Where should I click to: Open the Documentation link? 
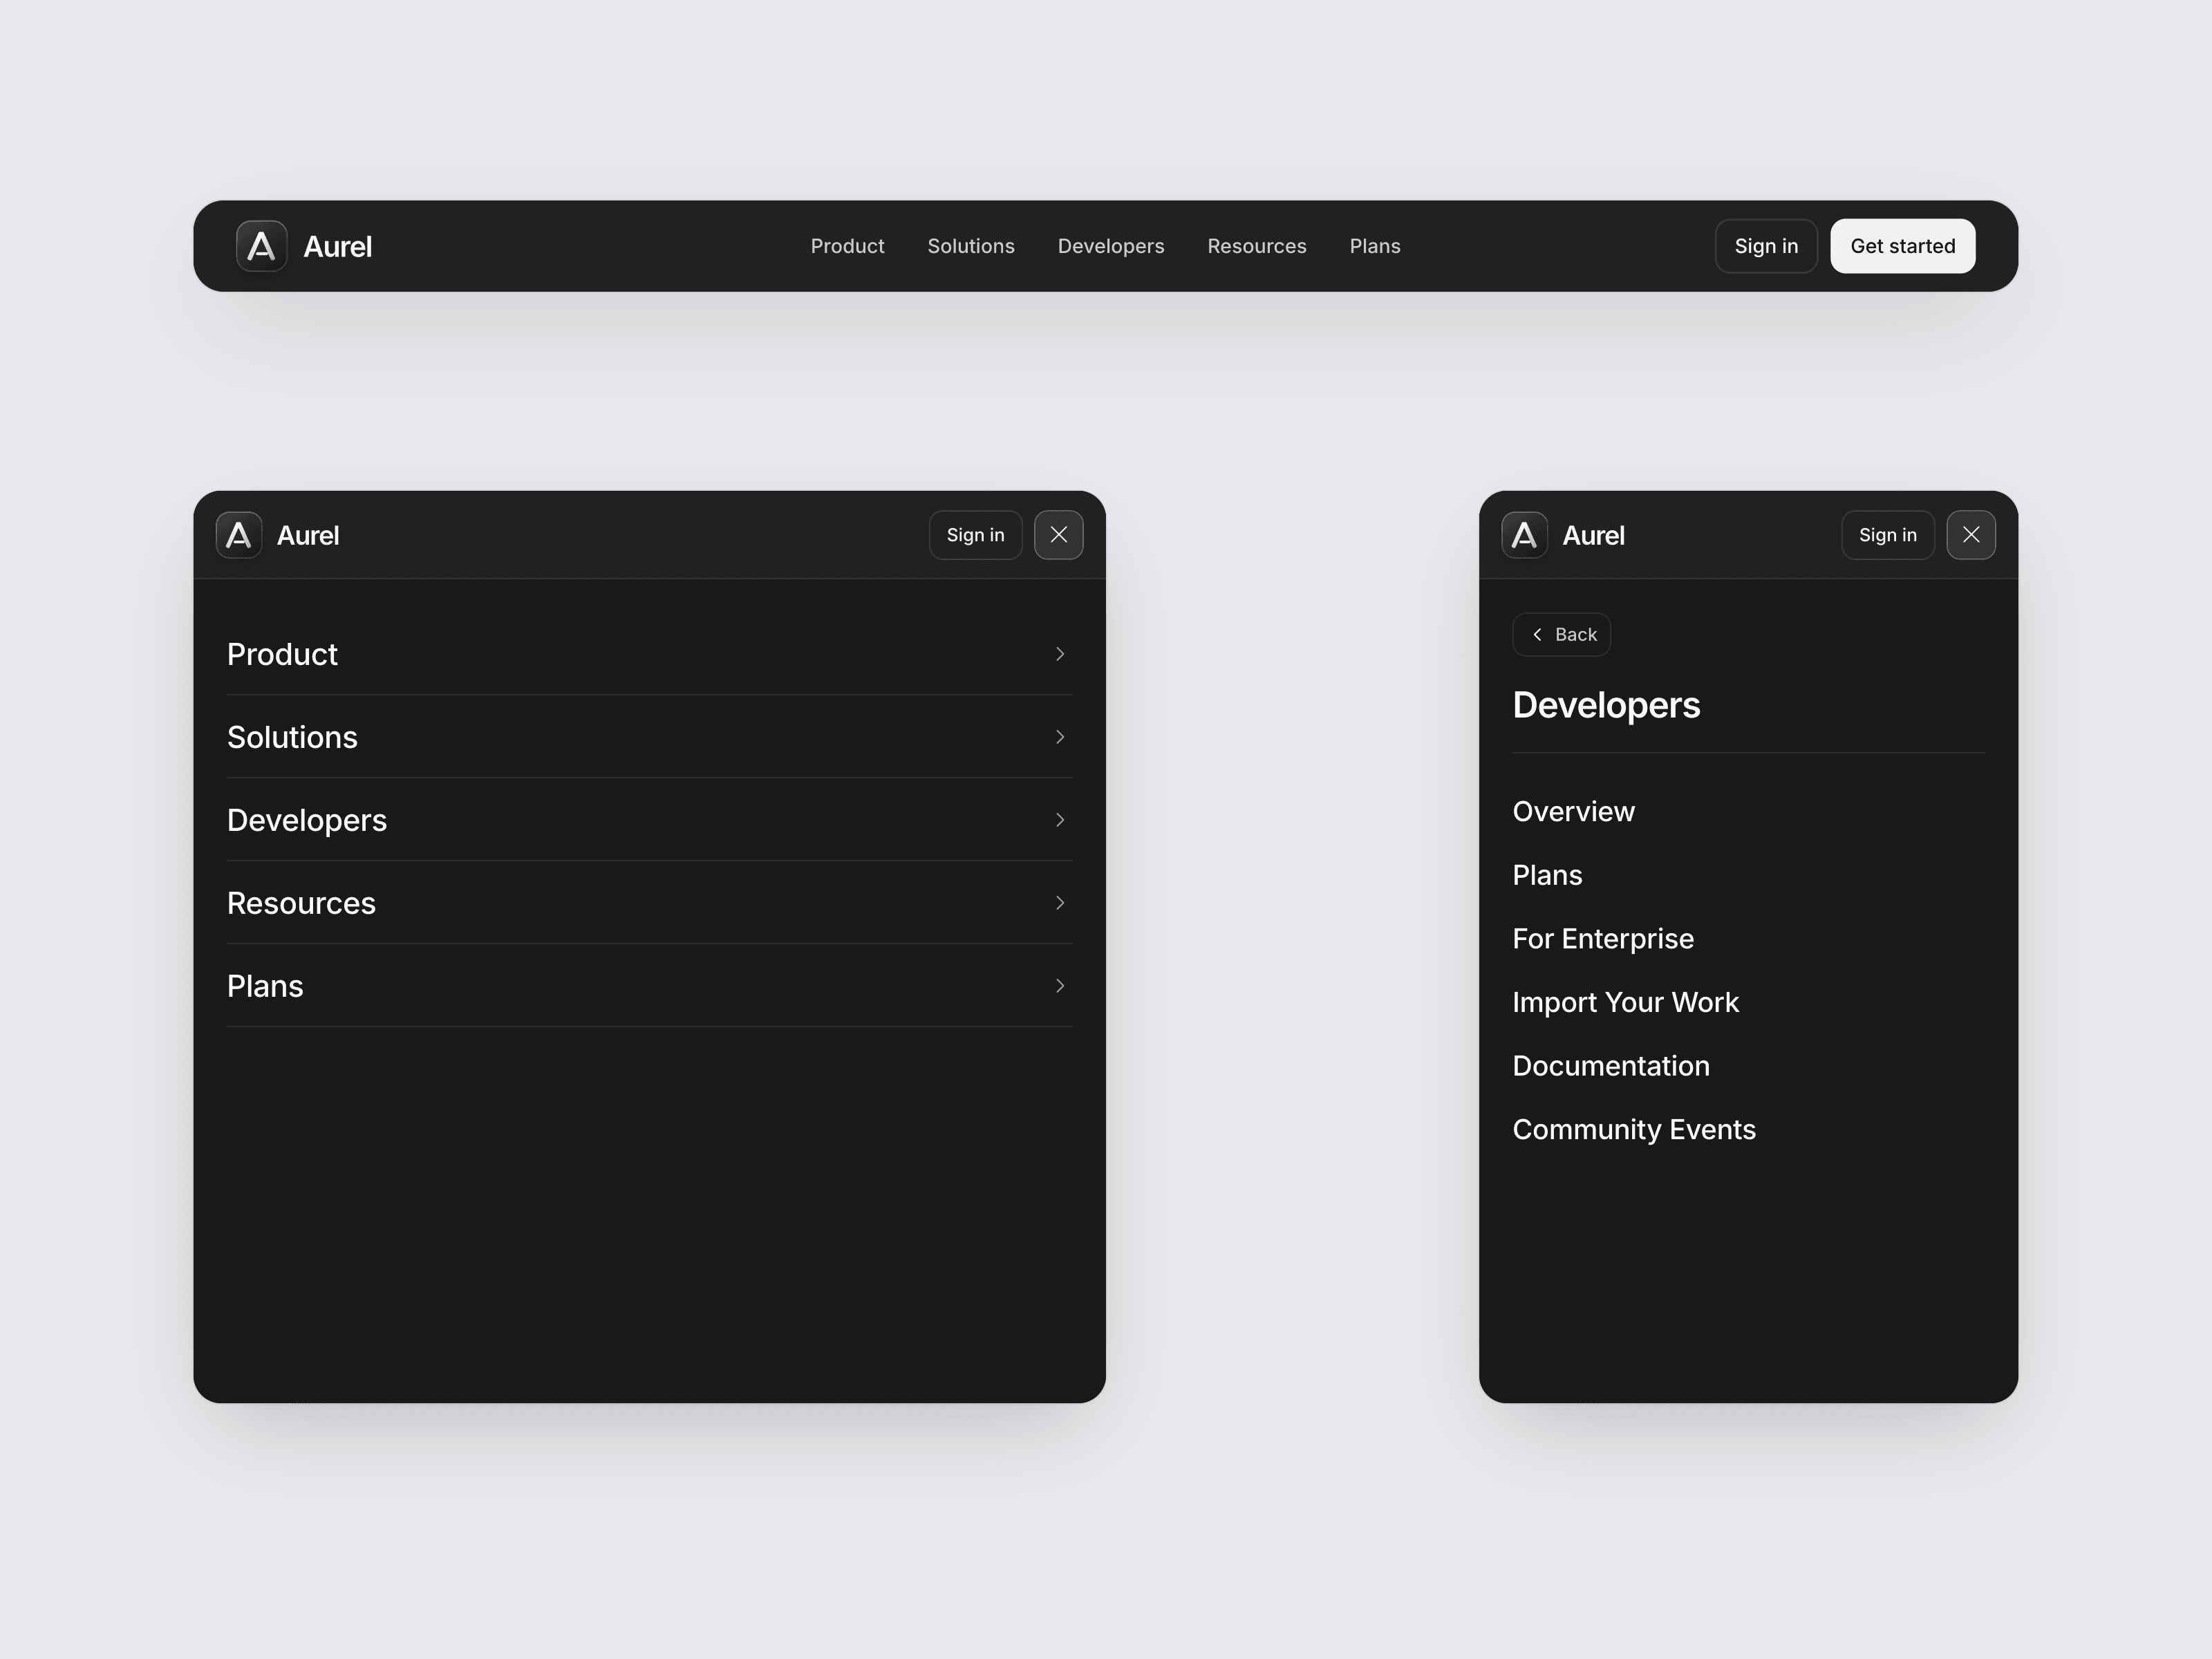[x=1611, y=1066]
